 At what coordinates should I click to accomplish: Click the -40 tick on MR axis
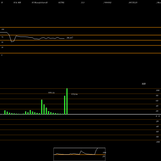157,127
